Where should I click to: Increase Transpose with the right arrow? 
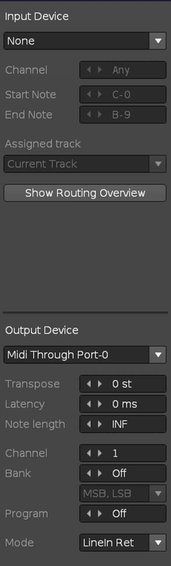(x=100, y=384)
